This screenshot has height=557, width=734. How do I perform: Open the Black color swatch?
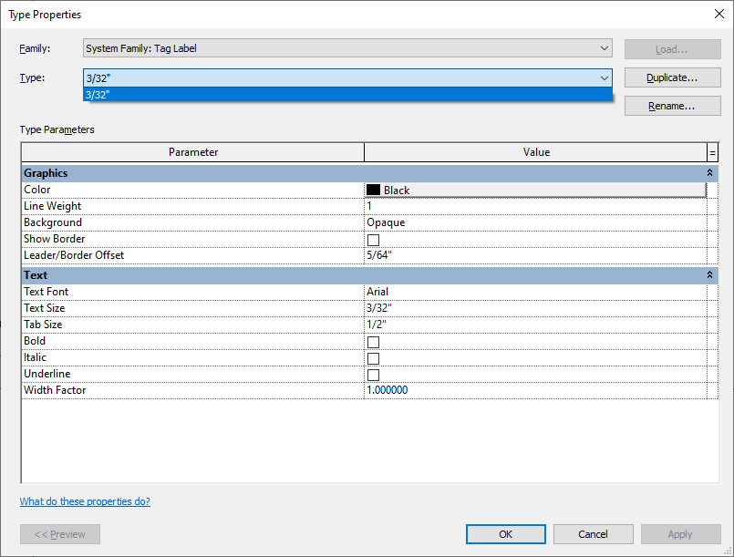pos(375,190)
